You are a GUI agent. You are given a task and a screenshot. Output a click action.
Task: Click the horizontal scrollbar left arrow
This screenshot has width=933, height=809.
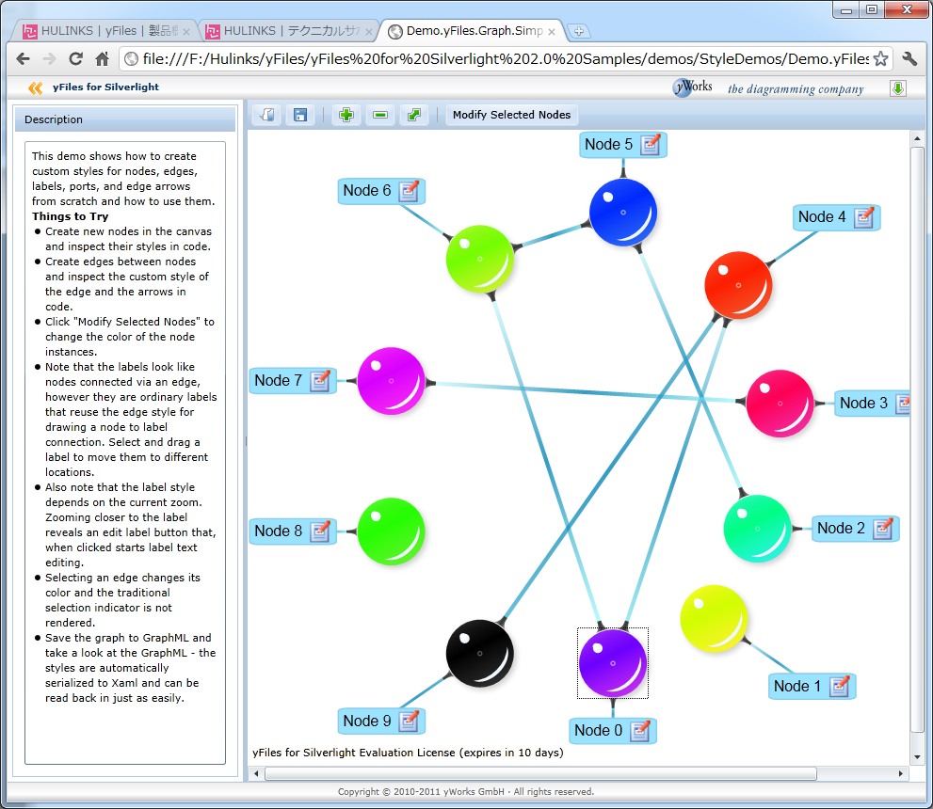point(256,773)
